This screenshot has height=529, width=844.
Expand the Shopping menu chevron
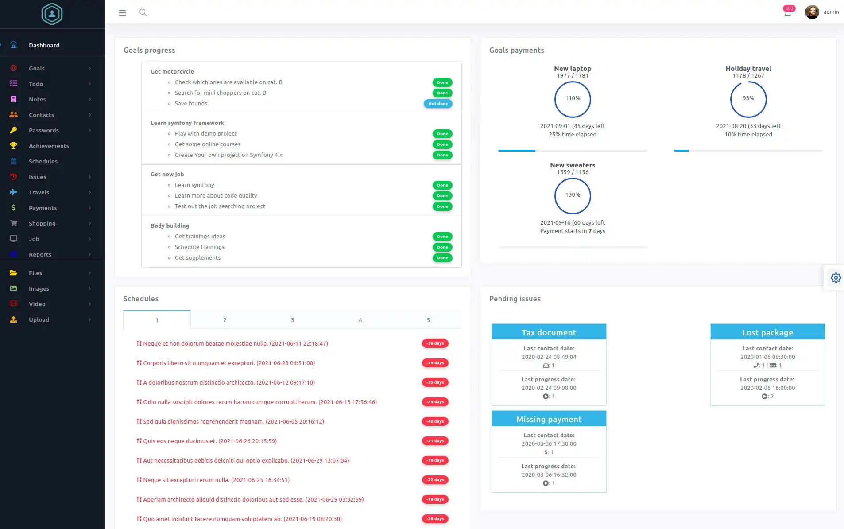90,223
